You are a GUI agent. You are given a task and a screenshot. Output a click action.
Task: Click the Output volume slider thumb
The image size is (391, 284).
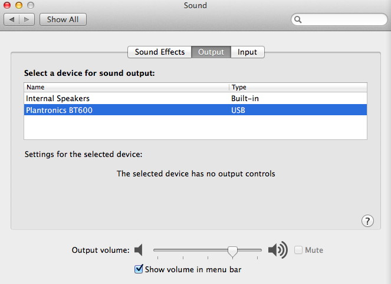click(x=232, y=252)
